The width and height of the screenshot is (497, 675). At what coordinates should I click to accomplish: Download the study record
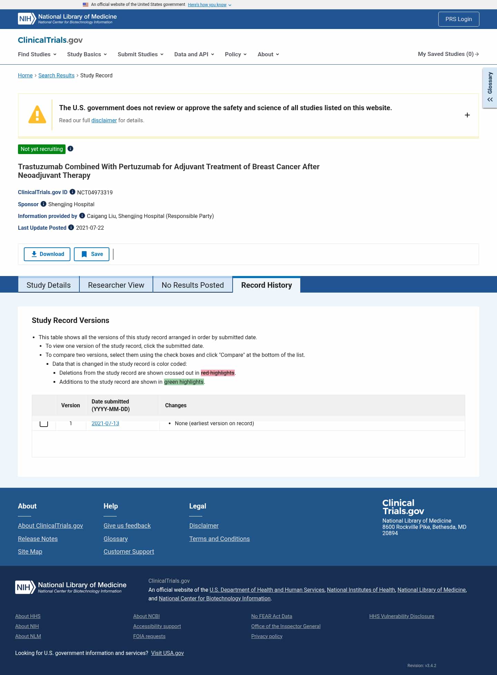pyautogui.click(x=47, y=254)
